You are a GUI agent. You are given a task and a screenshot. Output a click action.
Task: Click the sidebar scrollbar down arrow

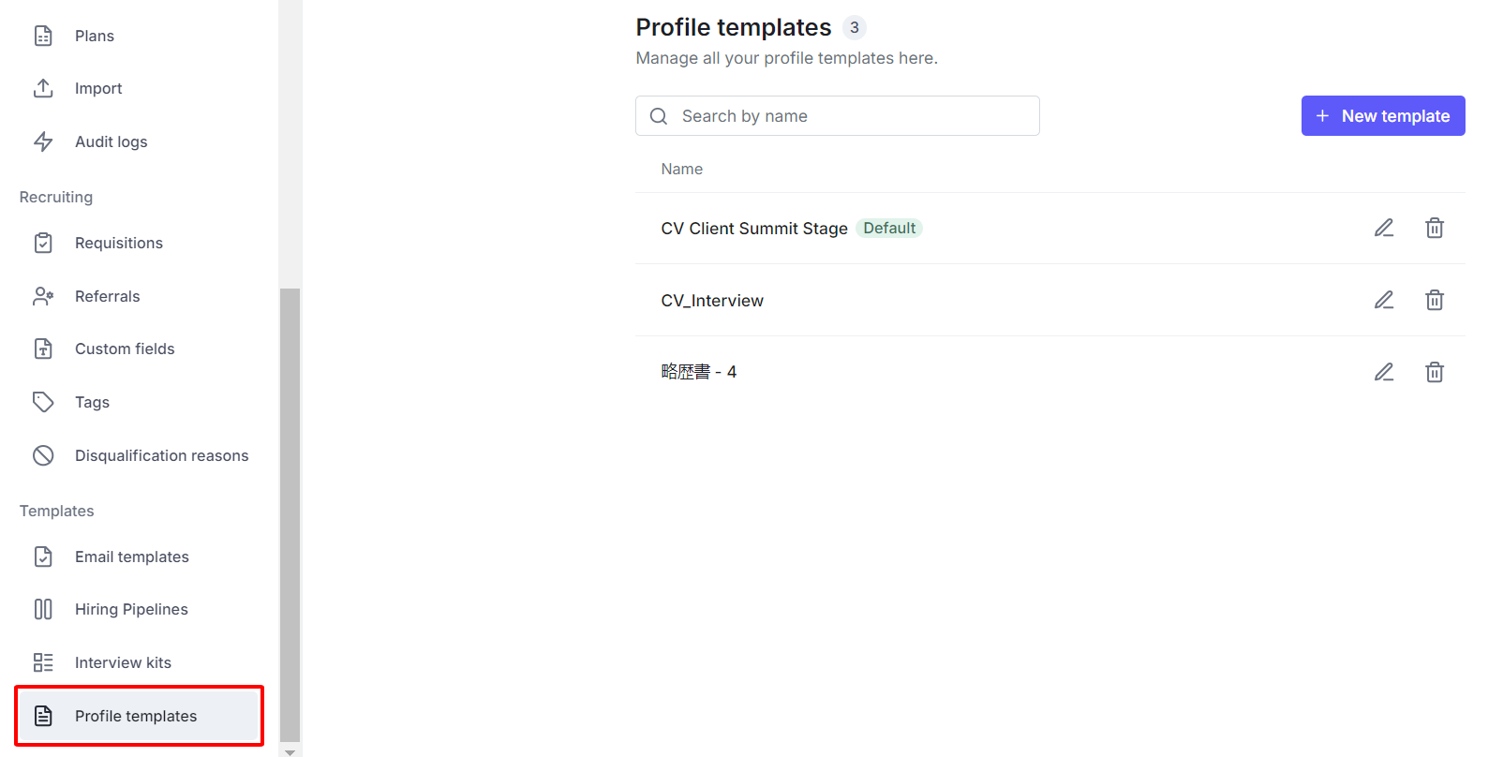tap(290, 751)
